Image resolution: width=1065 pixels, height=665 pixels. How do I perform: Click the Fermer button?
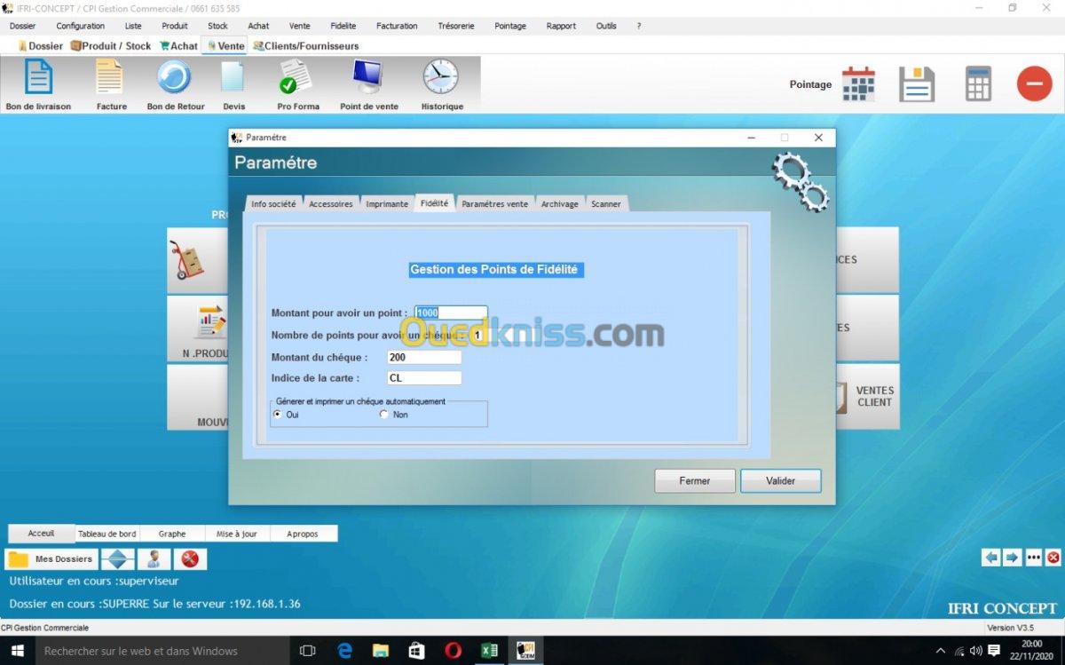695,480
